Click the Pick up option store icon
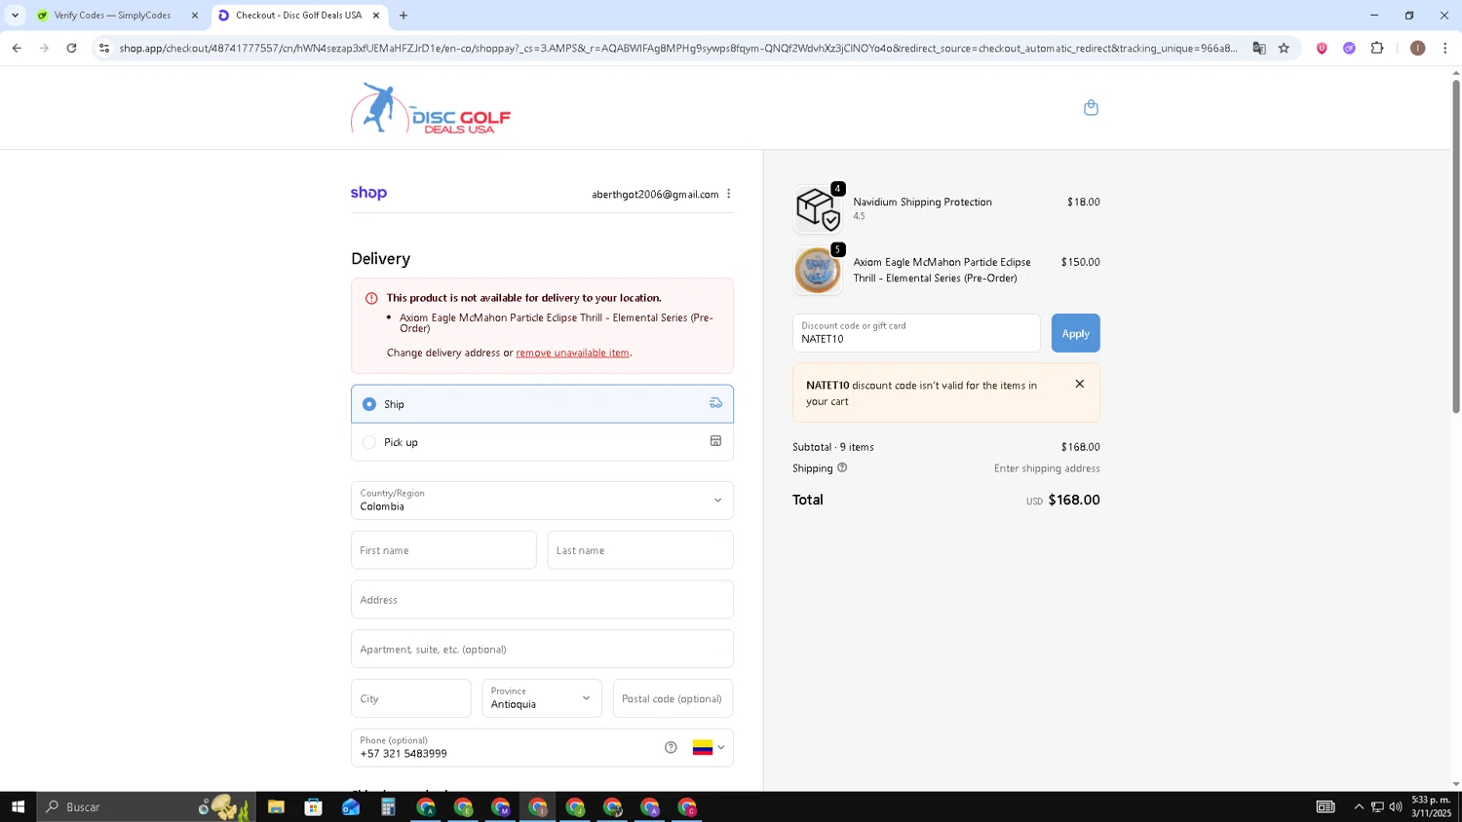The image size is (1462, 822). (715, 441)
